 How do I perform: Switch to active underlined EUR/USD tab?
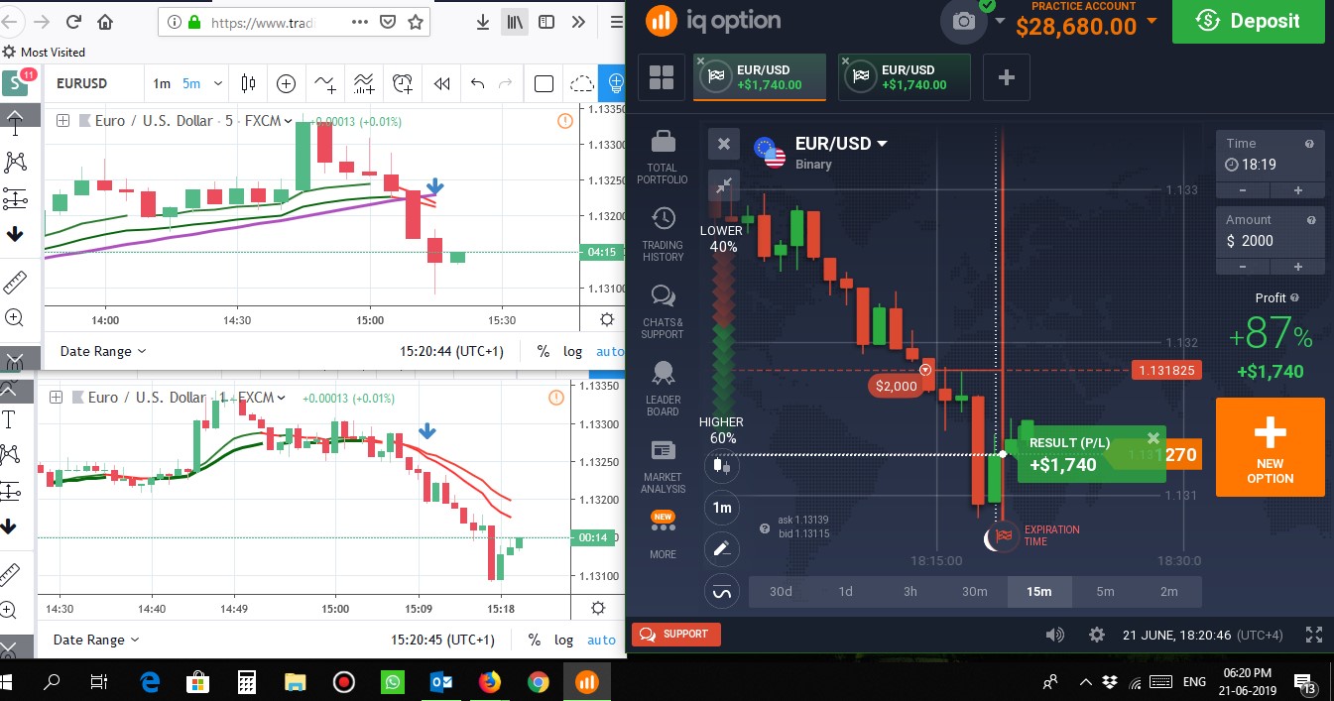[x=762, y=77]
